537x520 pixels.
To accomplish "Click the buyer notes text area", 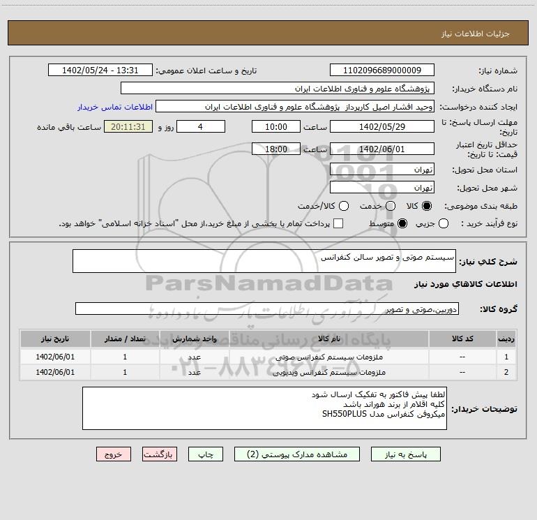I will click(x=264, y=408).
